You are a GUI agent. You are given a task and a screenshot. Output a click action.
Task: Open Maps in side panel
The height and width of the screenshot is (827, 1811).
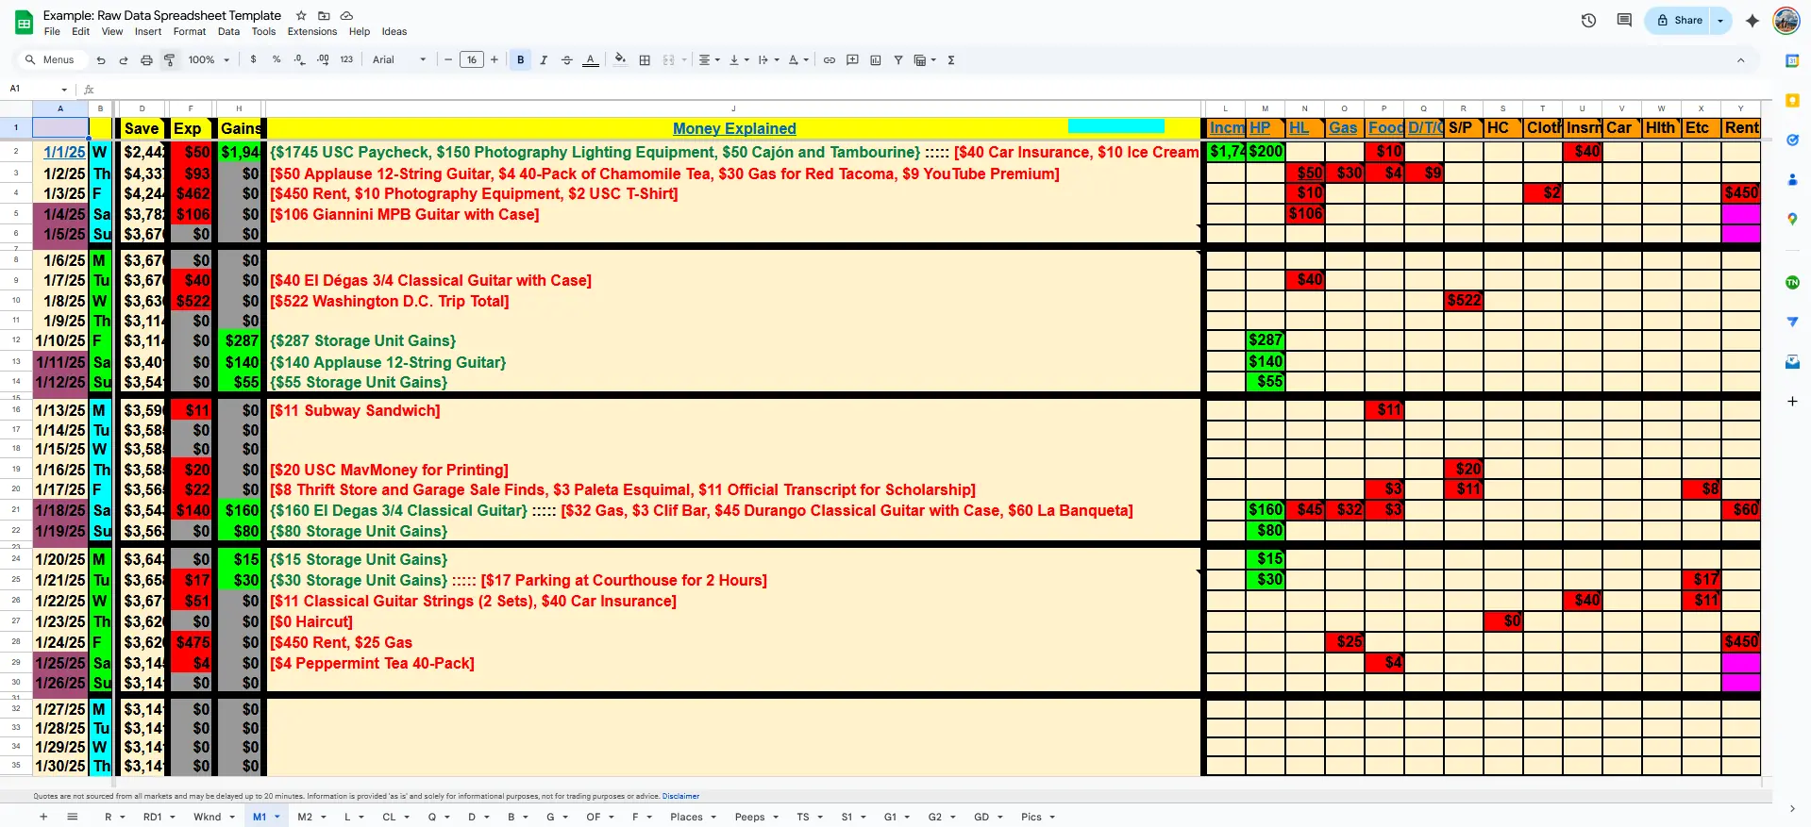[1792, 219]
